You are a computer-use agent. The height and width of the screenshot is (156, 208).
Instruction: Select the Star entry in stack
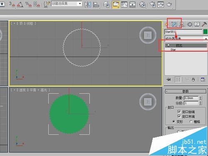[173, 50]
